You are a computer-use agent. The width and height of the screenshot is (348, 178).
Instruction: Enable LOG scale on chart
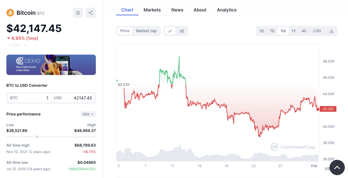[x=317, y=31]
